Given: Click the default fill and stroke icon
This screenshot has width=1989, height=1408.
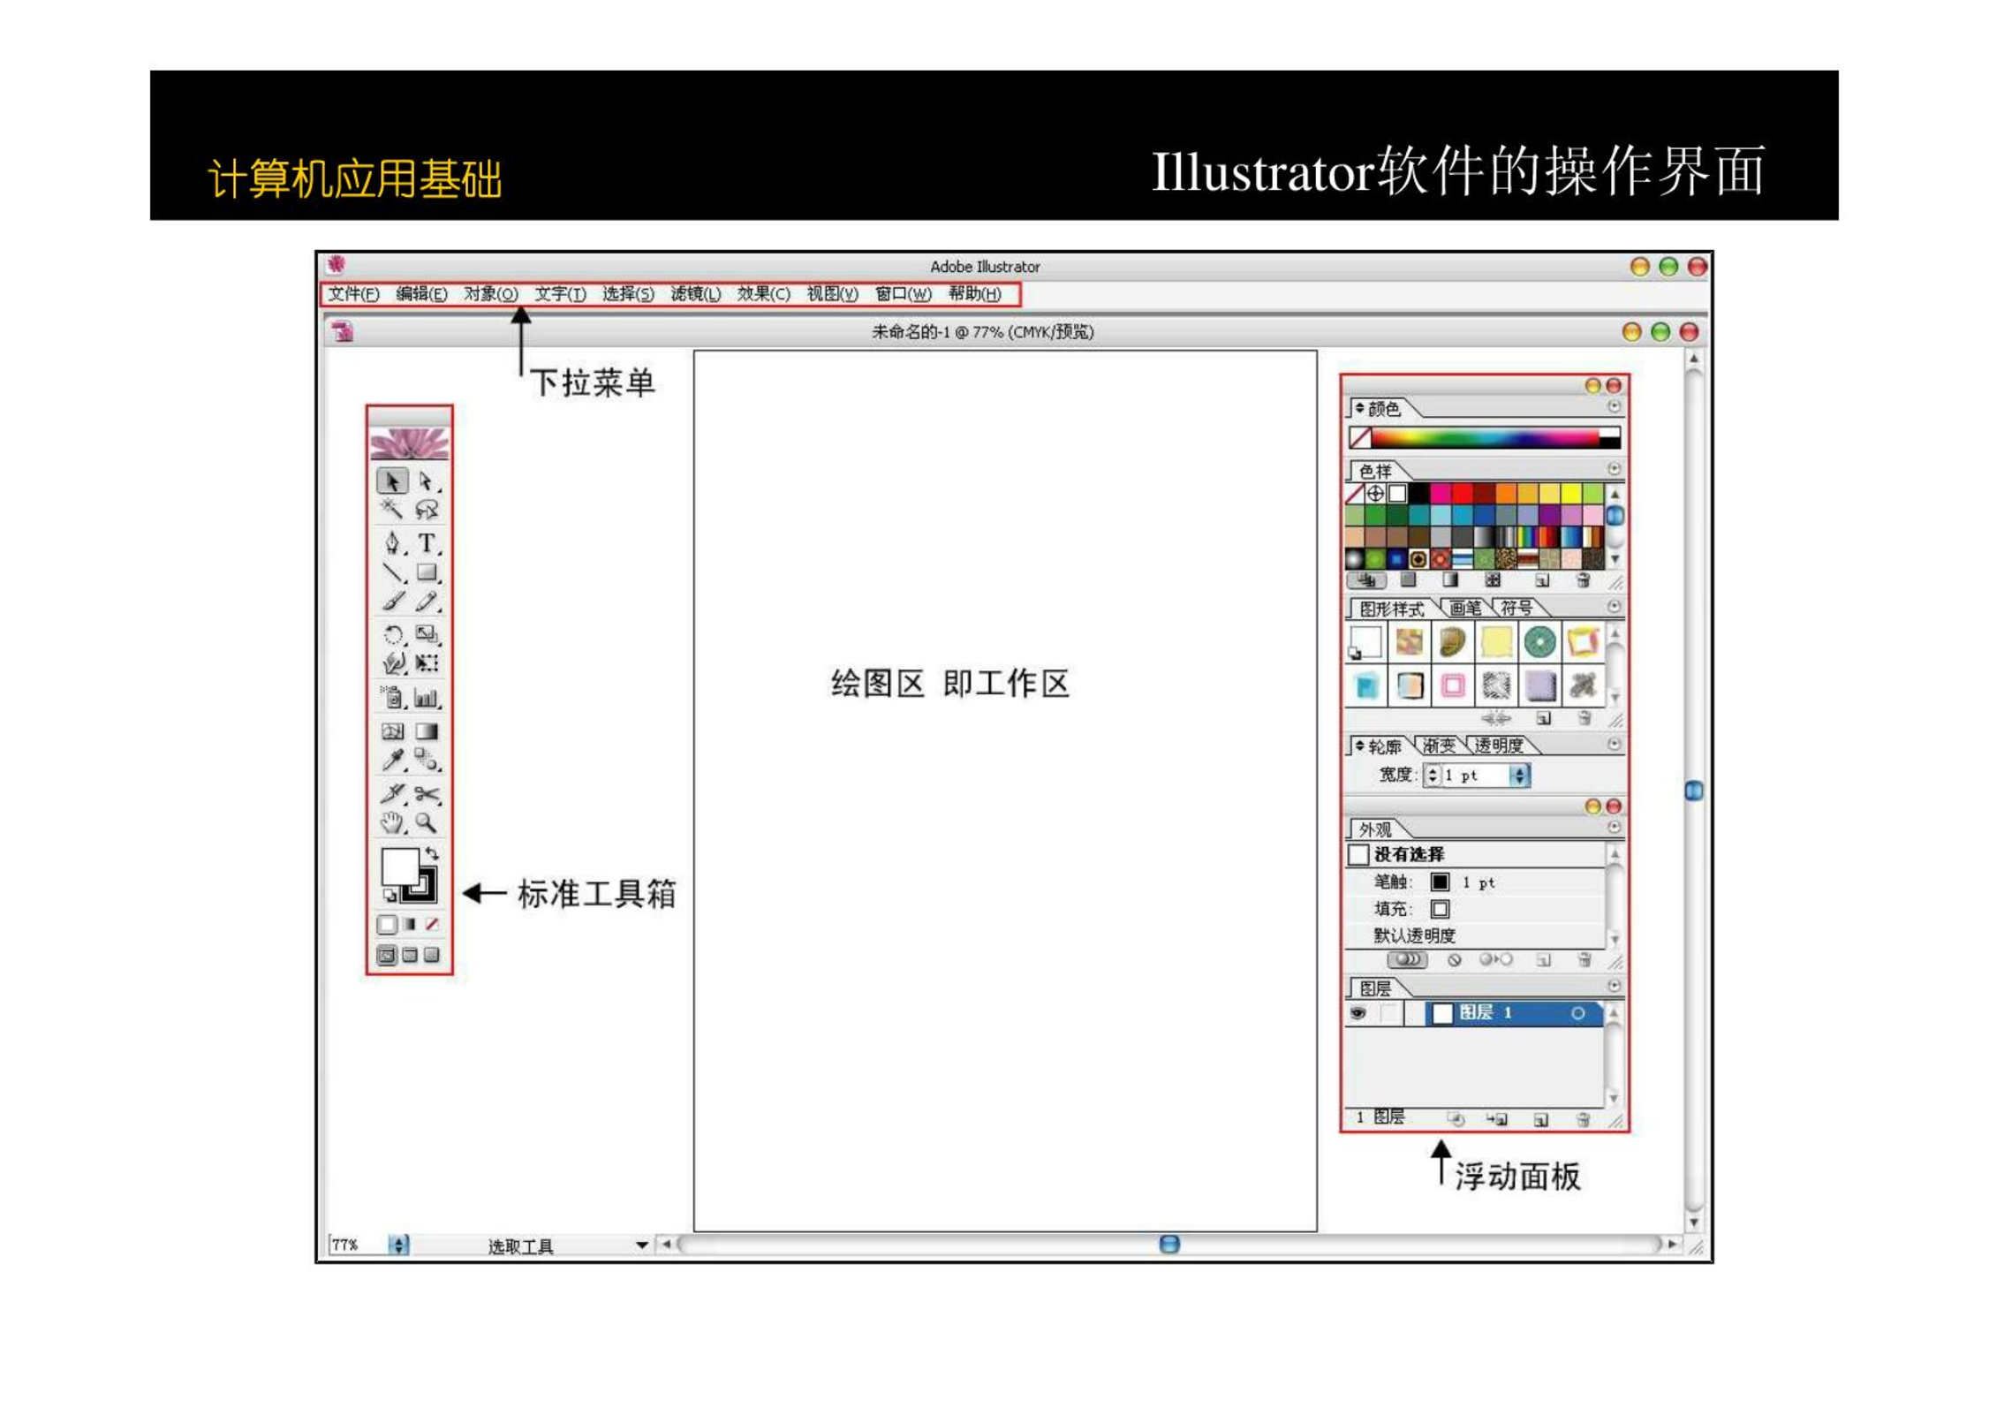Looking at the screenshot, I should pos(389,896).
